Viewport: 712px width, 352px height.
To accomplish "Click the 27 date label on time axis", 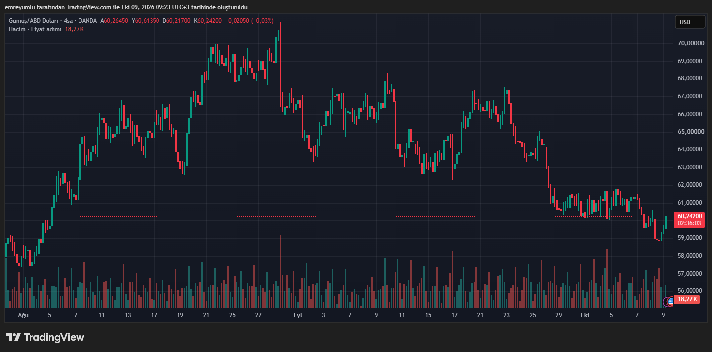I will (x=258, y=315).
